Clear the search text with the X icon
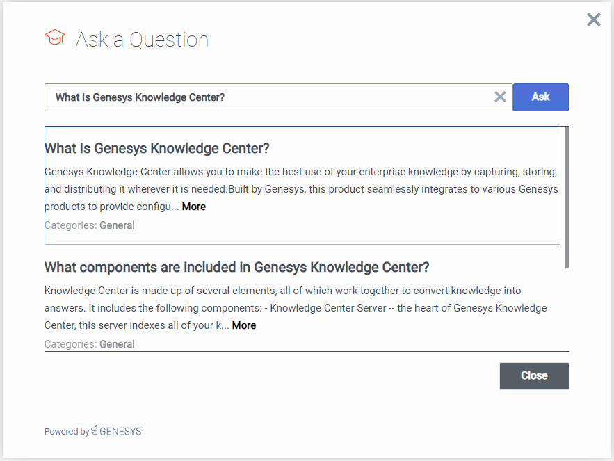614x461 pixels. pyautogui.click(x=500, y=97)
